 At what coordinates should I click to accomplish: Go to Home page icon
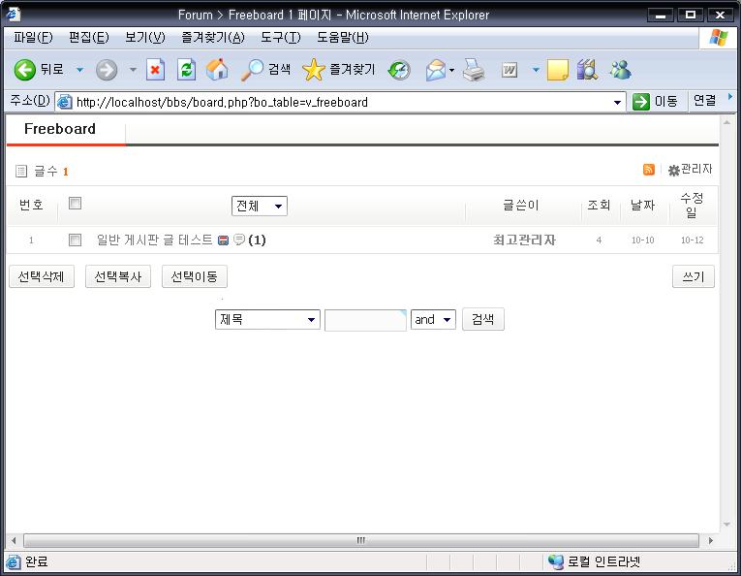coord(218,70)
